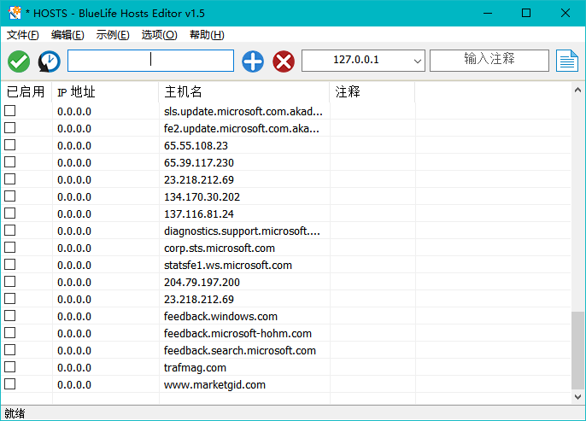
Task: Click the 就绪 status bar text
Action: pyautogui.click(x=15, y=413)
